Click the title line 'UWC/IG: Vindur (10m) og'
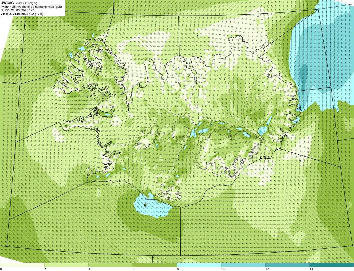The width and height of the screenshot is (354, 271). tap(19, 3)
